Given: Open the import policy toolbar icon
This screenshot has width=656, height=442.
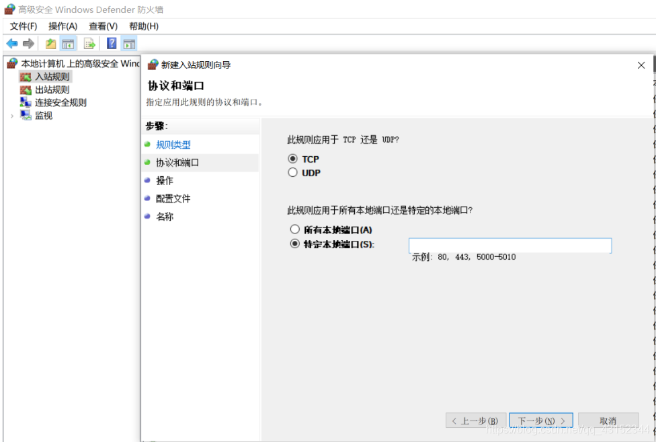Looking at the screenshot, I should pos(50,43).
